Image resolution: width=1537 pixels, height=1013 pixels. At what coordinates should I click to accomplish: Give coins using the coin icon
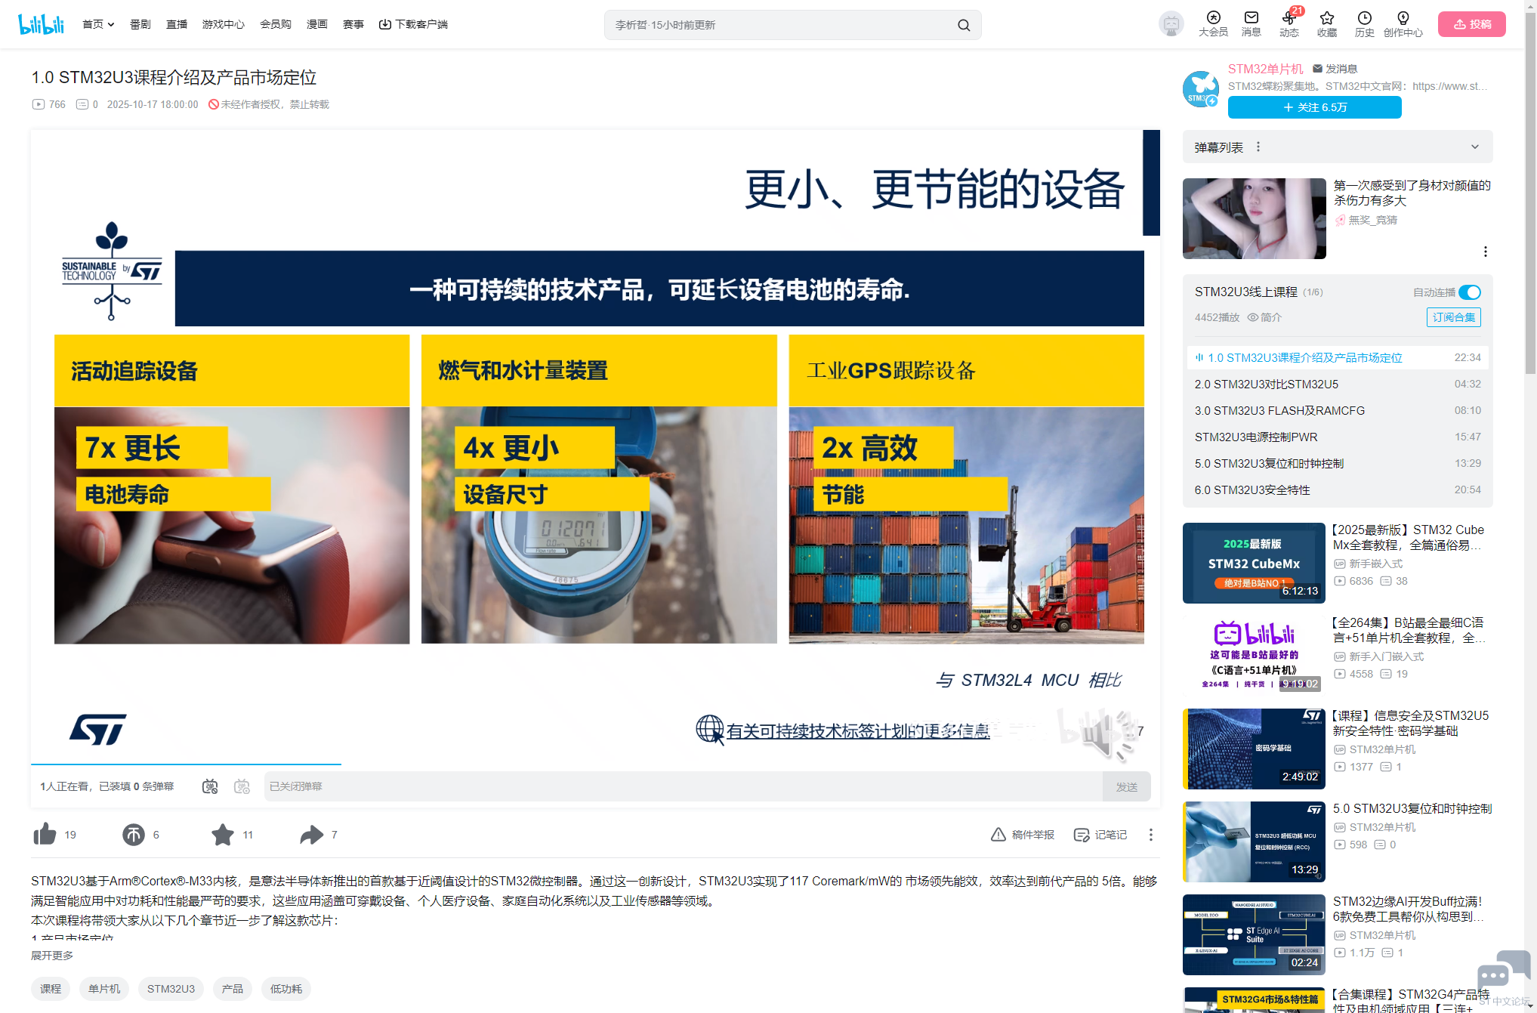[134, 834]
